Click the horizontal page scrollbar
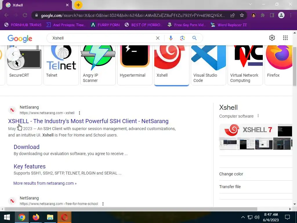 point(131,209)
